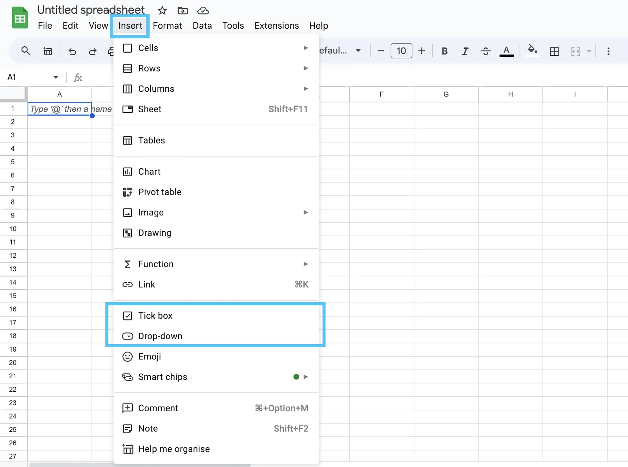Click the fx formula icon
The image size is (628, 467).
[78, 77]
